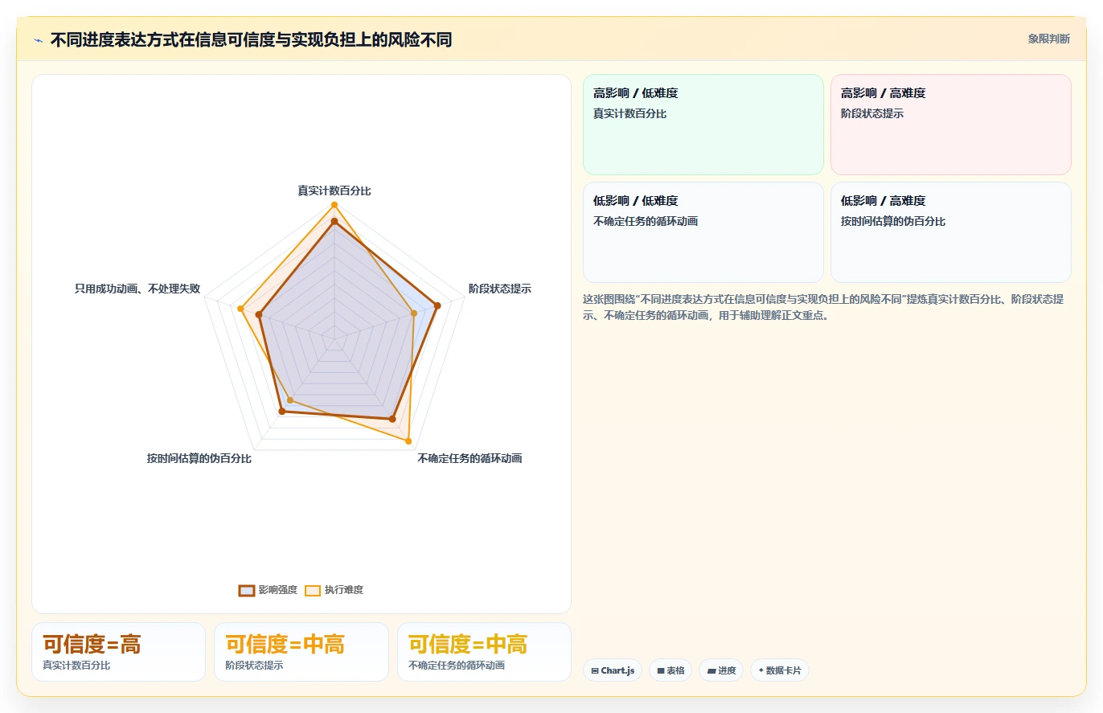Select the 低影响 / 高难度 quadrant card
This screenshot has height=713, width=1103.
951,232
